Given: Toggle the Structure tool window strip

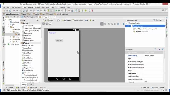Looking at the screenshot, I should point(3,42).
